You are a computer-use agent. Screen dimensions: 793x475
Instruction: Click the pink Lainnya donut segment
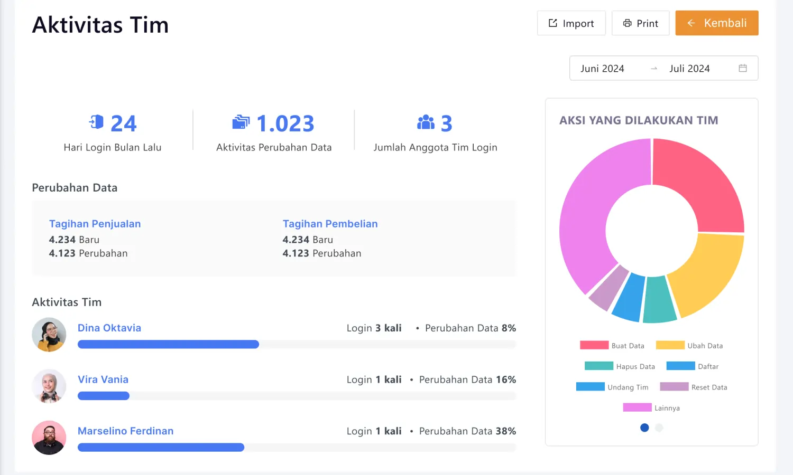point(587,211)
